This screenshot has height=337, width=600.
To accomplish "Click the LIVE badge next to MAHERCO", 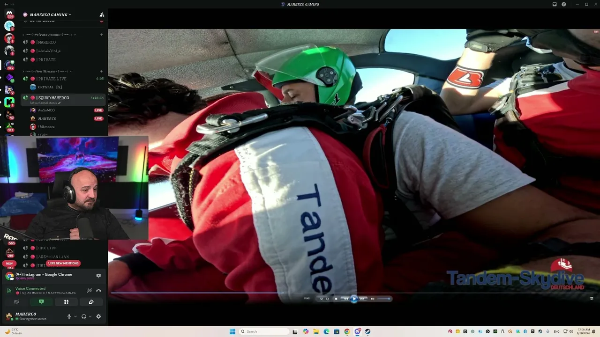I will coord(98,118).
